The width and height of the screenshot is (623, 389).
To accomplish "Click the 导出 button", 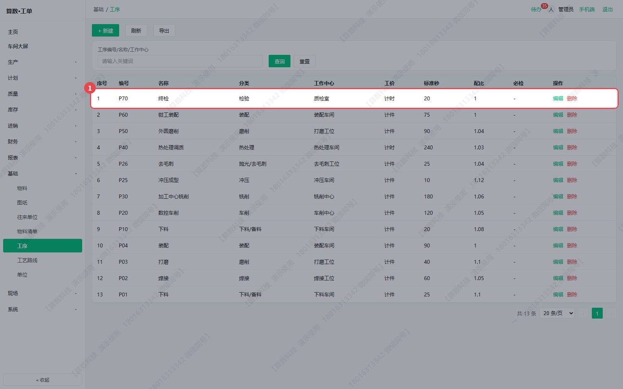I will (x=164, y=31).
